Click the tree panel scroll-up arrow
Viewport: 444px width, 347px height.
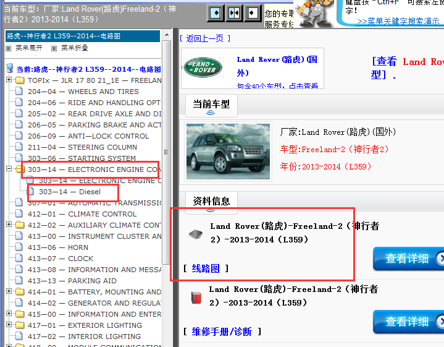[167, 35]
